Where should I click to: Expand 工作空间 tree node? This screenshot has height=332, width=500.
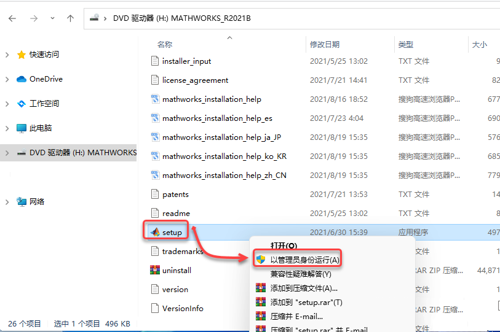(x=7, y=104)
